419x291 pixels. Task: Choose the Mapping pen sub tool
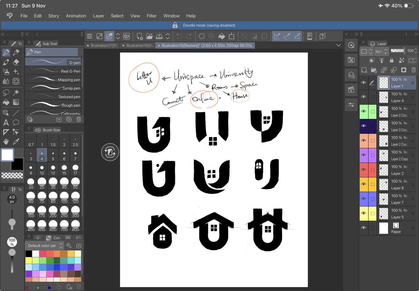(53, 79)
